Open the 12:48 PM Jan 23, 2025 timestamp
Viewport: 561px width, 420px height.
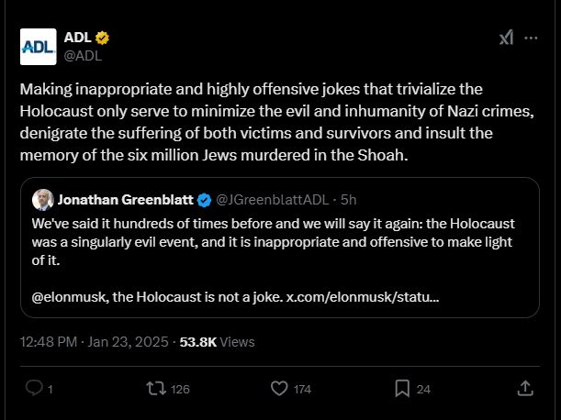click(95, 342)
